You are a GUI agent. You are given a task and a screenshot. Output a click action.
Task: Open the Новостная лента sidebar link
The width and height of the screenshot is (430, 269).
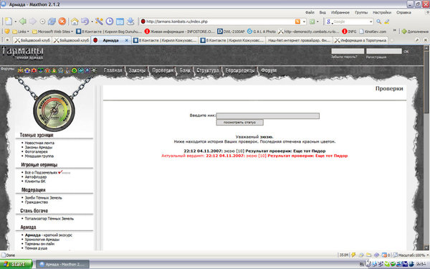pyautogui.click(x=39, y=143)
